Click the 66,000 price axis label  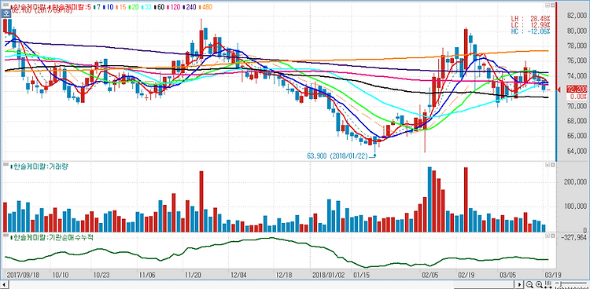click(577, 136)
